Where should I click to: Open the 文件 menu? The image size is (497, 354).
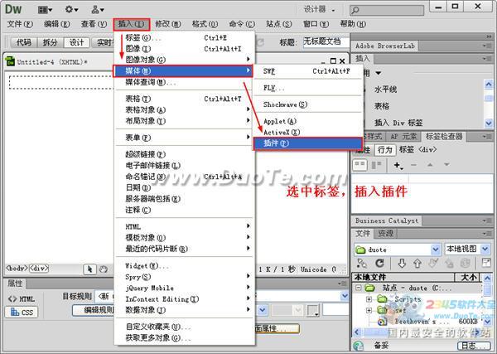[20, 24]
